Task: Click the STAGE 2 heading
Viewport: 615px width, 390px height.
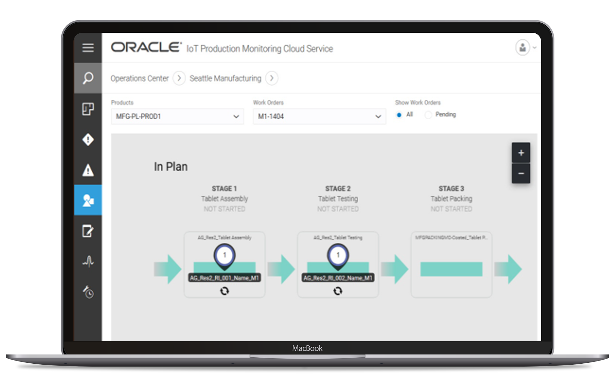Action: click(x=338, y=188)
